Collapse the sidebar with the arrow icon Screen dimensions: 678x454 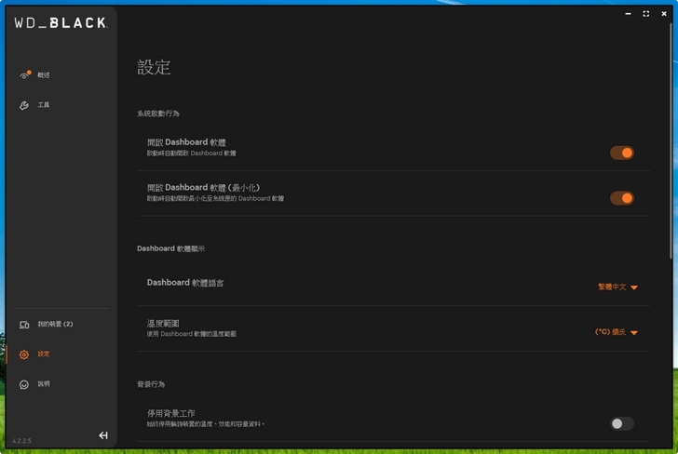point(103,435)
